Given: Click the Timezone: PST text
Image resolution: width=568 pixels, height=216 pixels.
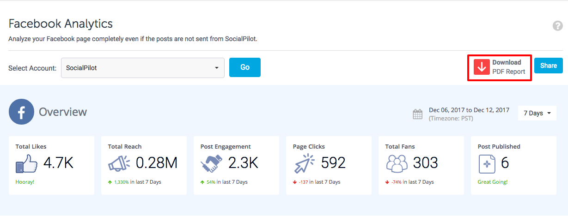Looking at the screenshot, I should (x=451, y=119).
